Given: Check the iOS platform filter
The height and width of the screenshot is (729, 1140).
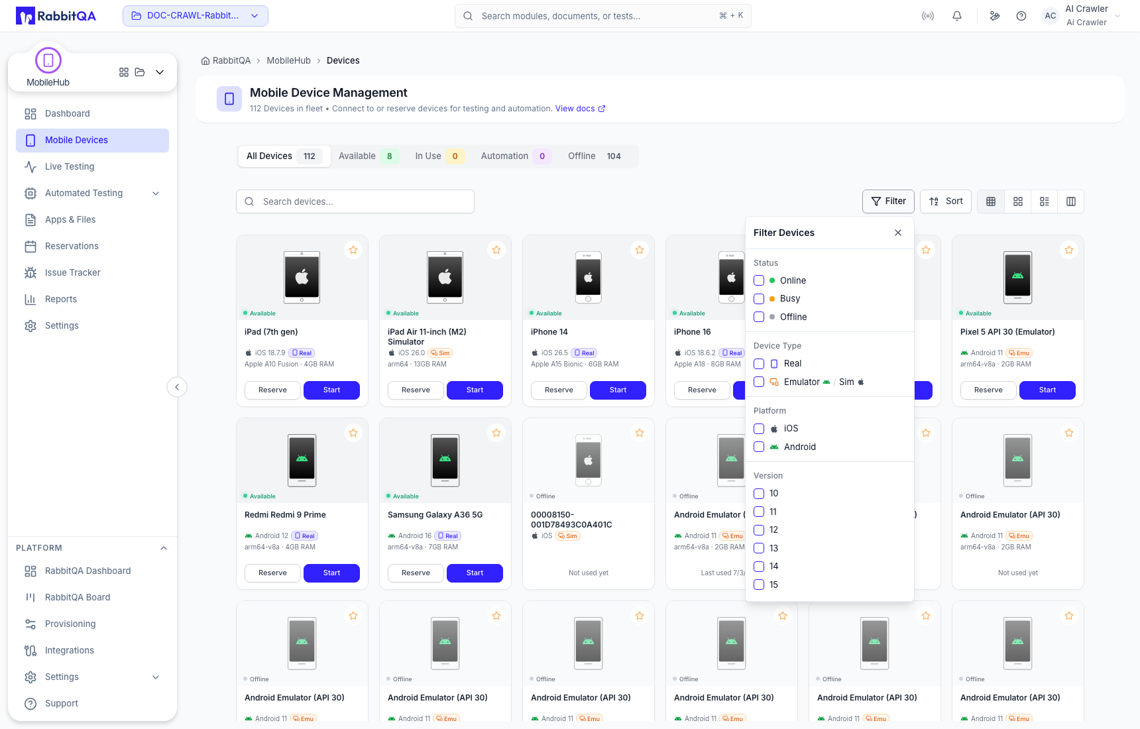Looking at the screenshot, I should click(x=759, y=429).
